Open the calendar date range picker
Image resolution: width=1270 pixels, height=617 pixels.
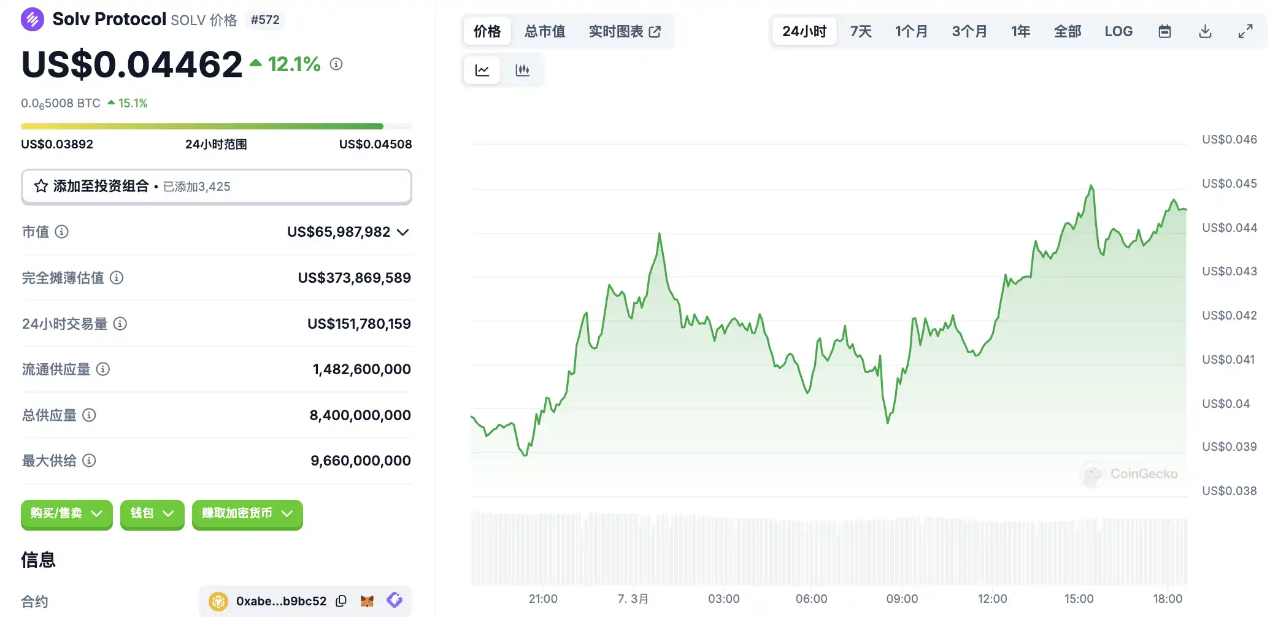click(1164, 31)
